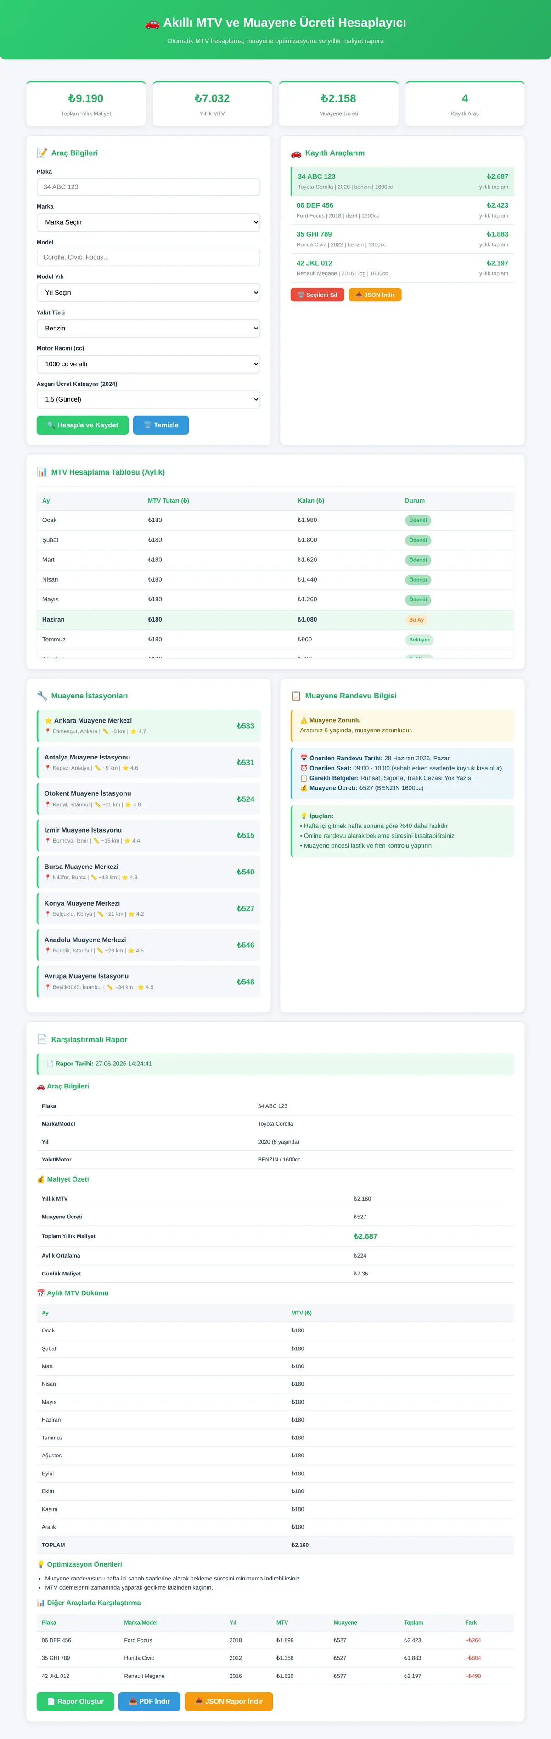Click the Ödendi badge in the Ocak row

[418, 521]
